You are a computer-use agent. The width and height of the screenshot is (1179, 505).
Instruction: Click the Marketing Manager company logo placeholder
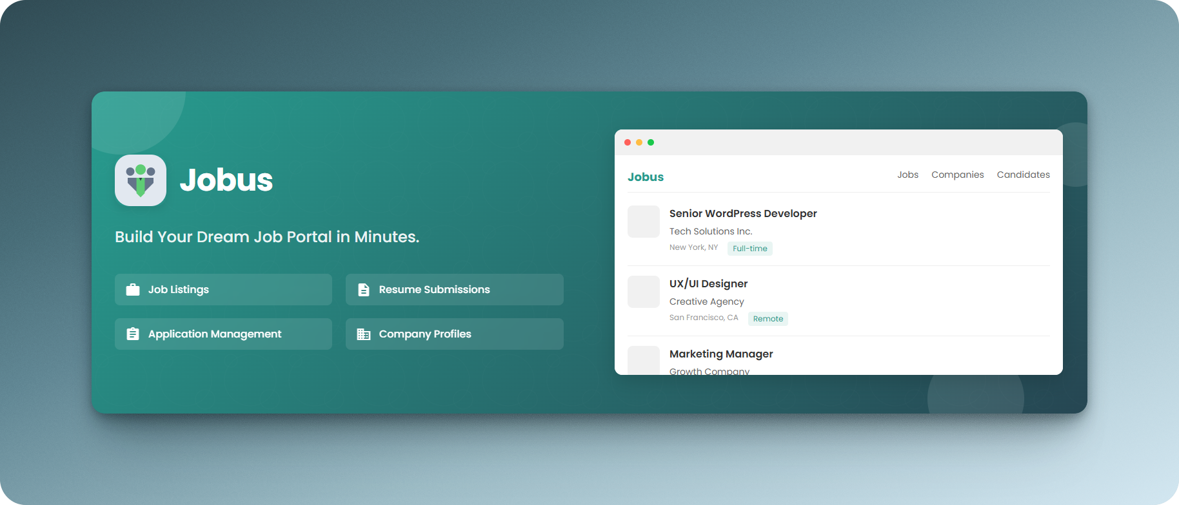pyautogui.click(x=644, y=361)
